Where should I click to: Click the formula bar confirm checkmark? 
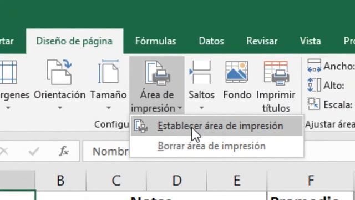click(x=34, y=151)
